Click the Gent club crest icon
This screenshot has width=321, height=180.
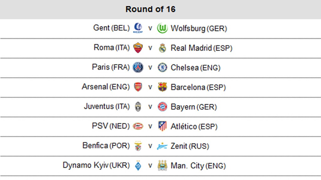[x=138, y=28]
